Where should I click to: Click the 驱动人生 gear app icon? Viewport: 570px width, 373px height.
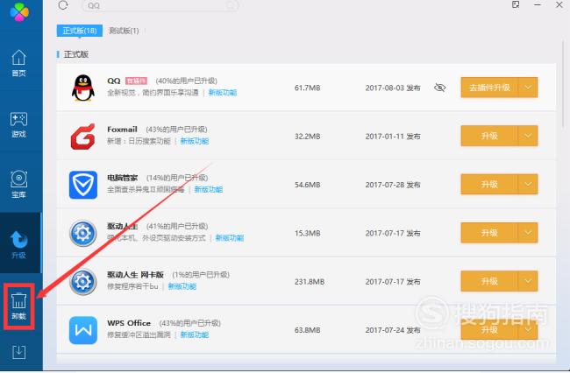[83, 233]
